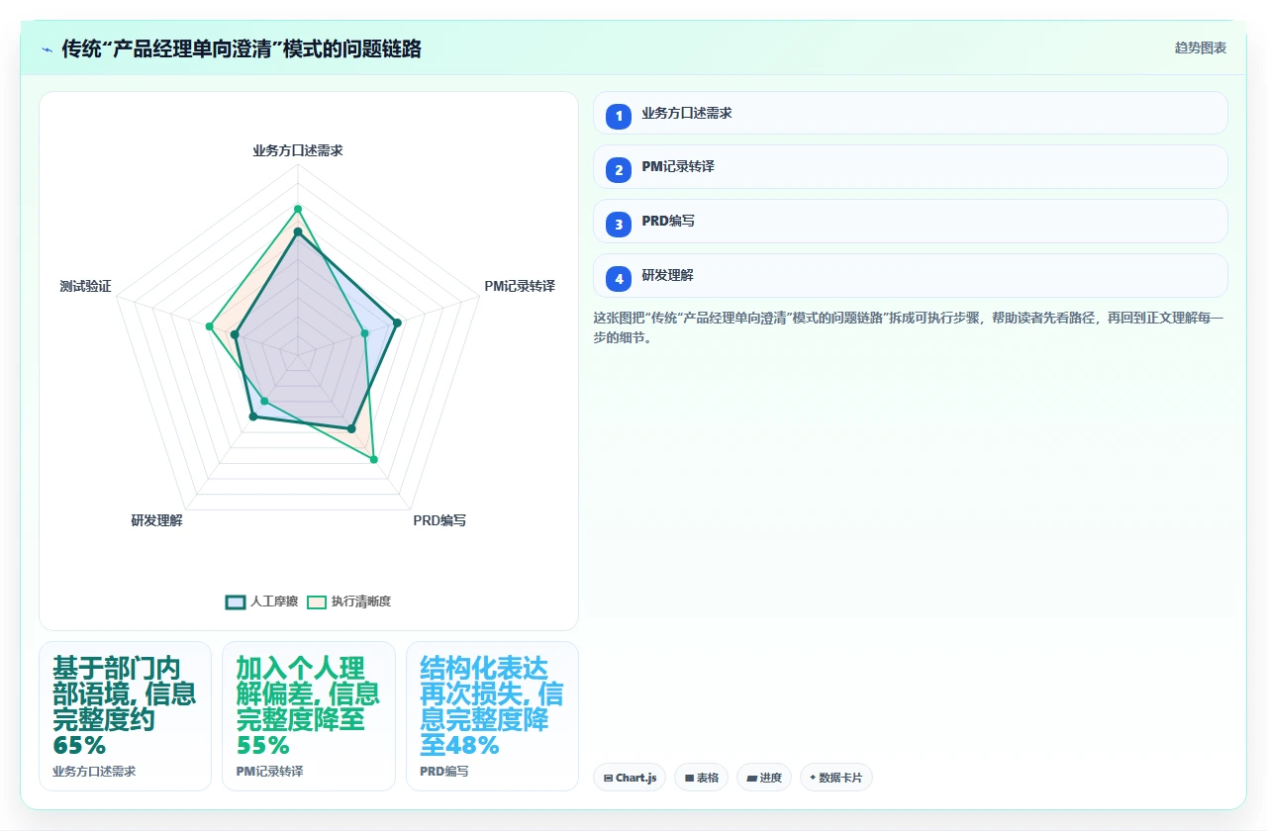The image size is (1267, 831).
Task: Click the numbered badge 1 icon
Action: pos(619,116)
